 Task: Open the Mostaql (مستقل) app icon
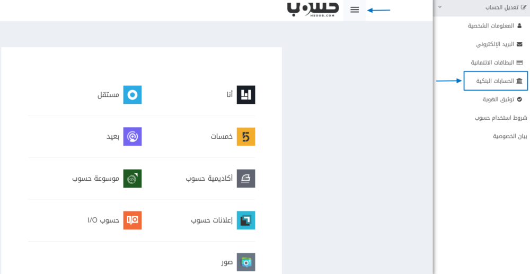coord(132,95)
